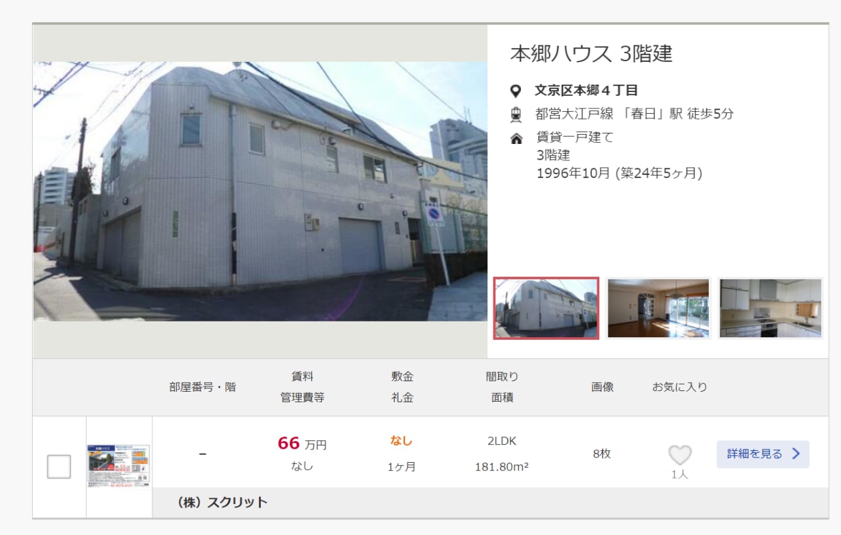Click the 文京区本郷４丁目 address text
The width and height of the screenshot is (841, 535).
(x=586, y=91)
